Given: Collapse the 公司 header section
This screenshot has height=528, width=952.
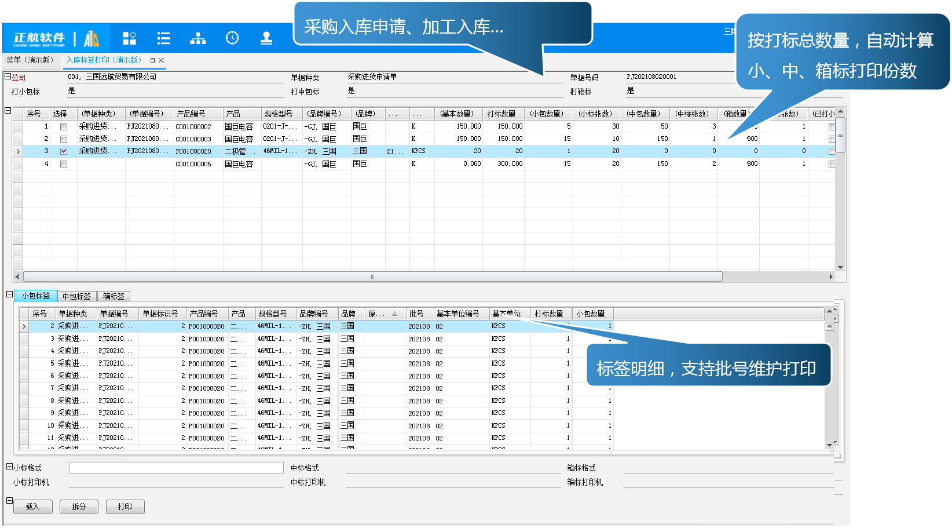Looking at the screenshot, I should click(x=8, y=77).
